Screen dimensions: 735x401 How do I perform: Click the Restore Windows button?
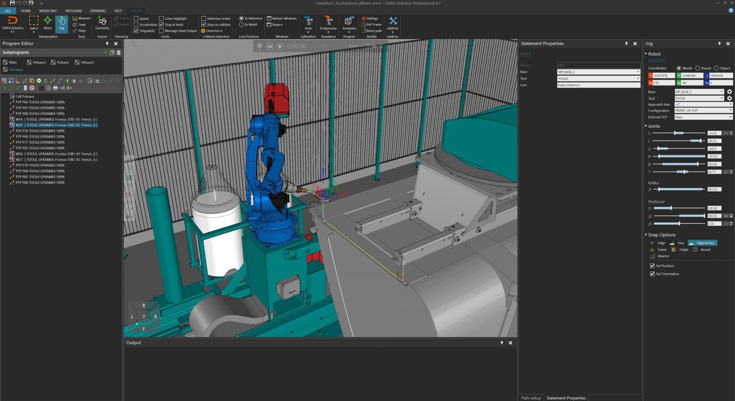pos(282,18)
